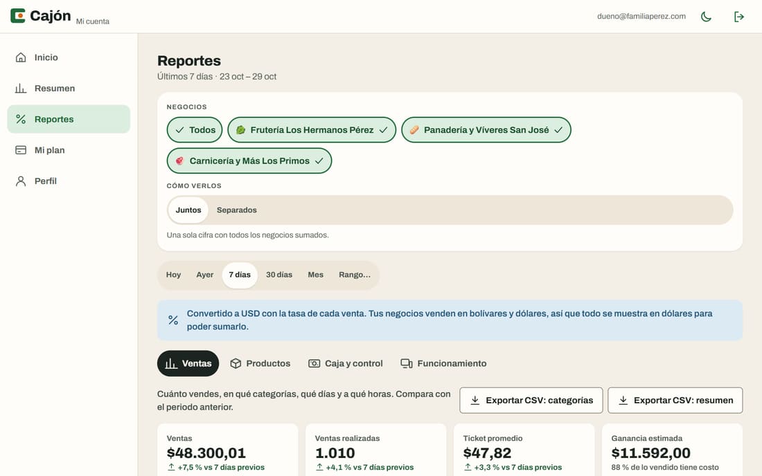Click the lettuce icon on Frutería chip
Screen dimensions: 762x476
tap(240, 129)
